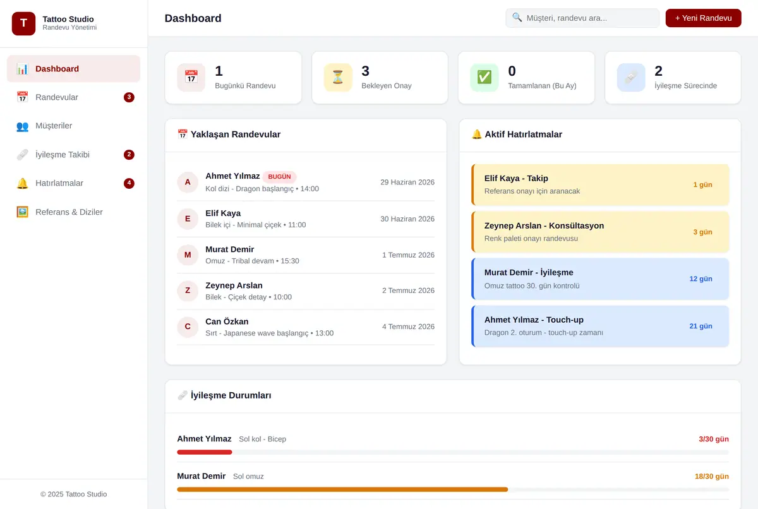The height and width of the screenshot is (509, 758).
Task: Click Zeynep Arslan's avatar letter Z
Action: pyautogui.click(x=188, y=291)
